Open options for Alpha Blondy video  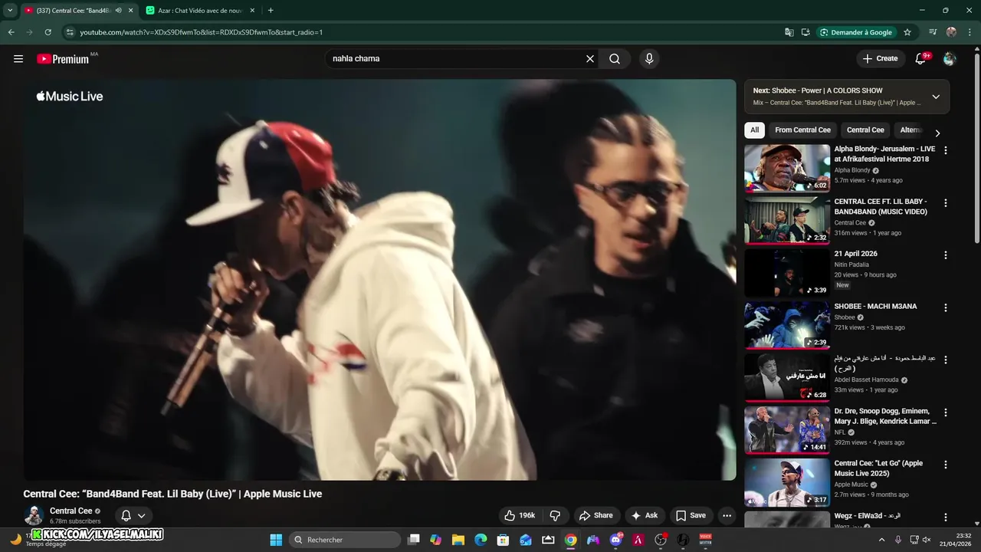(946, 150)
